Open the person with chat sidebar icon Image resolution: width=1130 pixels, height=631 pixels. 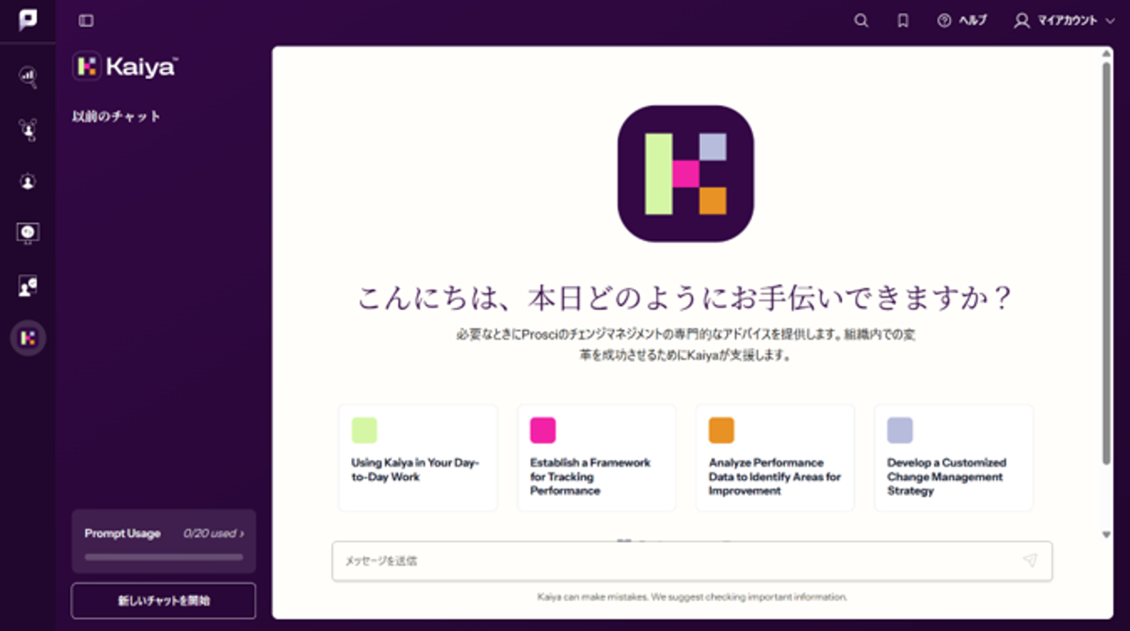click(x=28, y=286)
